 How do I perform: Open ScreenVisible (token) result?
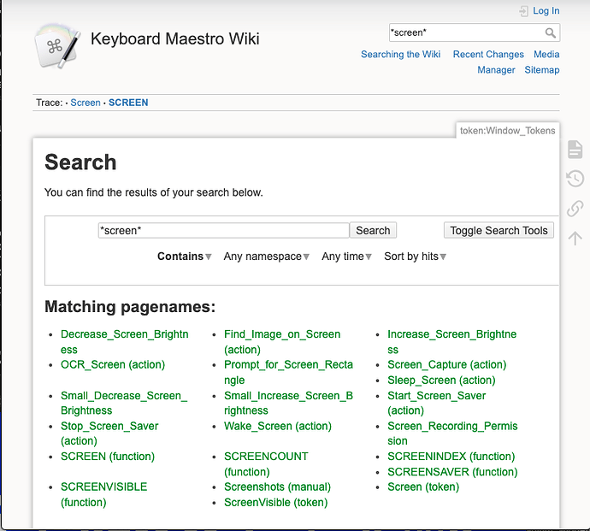(276, 503)
